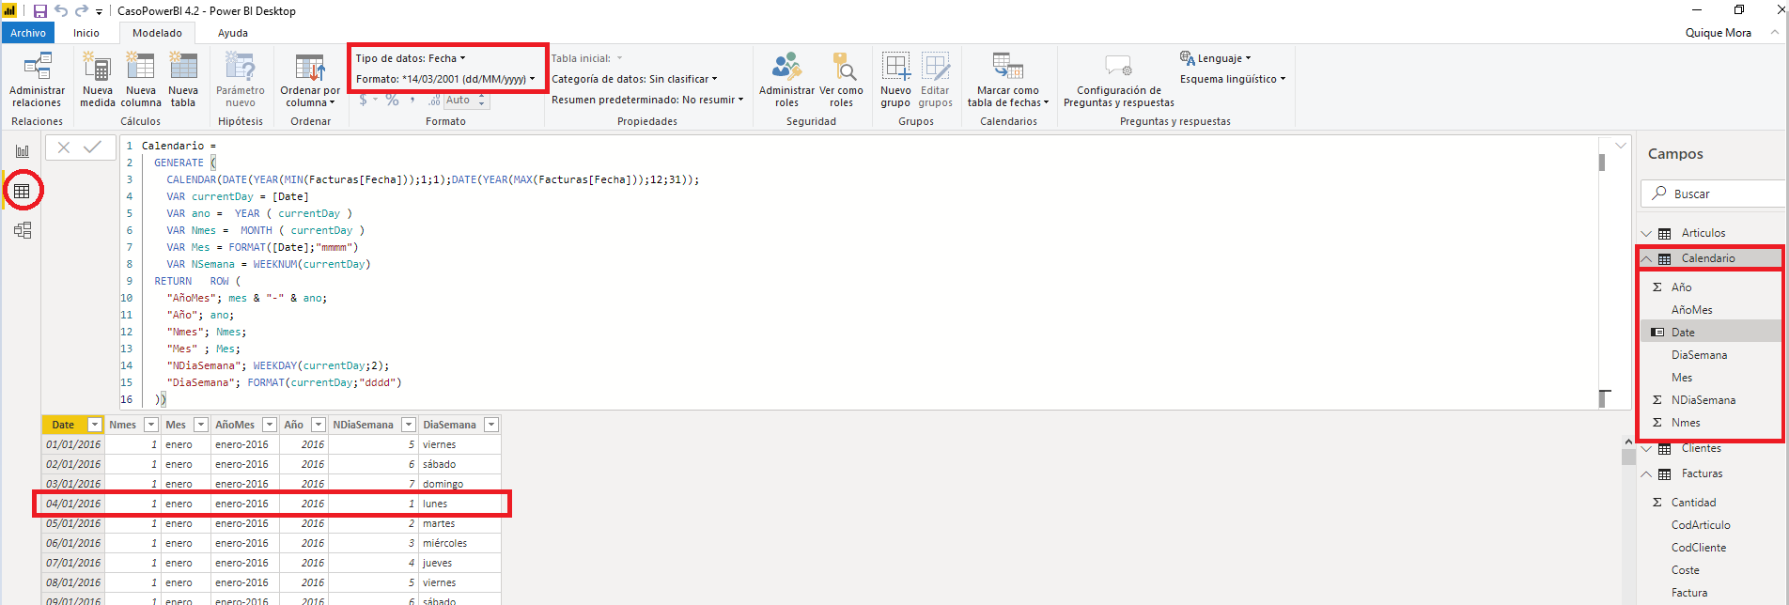Select the Date field in Campos
This screenshot has width=1789, height=605.
(1683, 333)
